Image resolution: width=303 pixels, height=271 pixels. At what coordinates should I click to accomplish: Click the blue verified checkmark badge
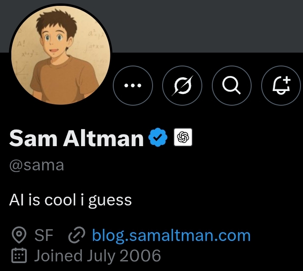pos(158,138)
